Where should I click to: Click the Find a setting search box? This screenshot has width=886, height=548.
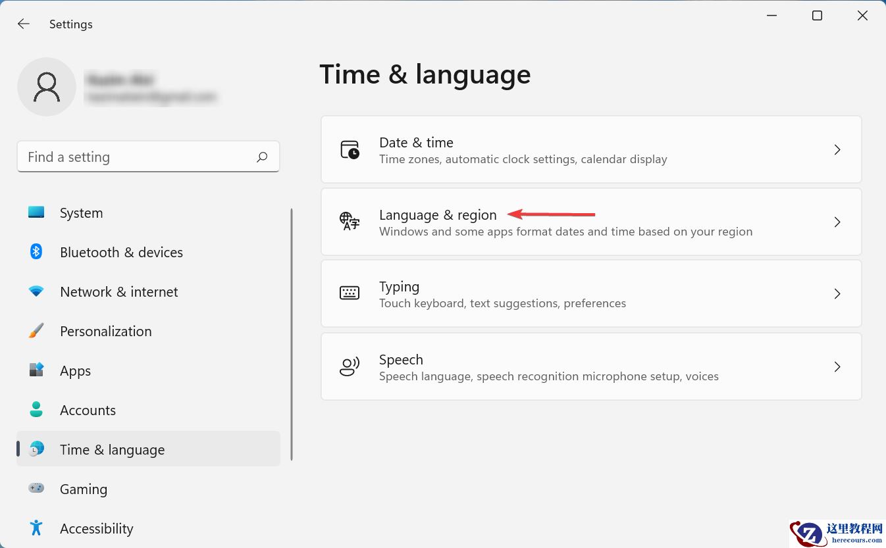[148, 157]
